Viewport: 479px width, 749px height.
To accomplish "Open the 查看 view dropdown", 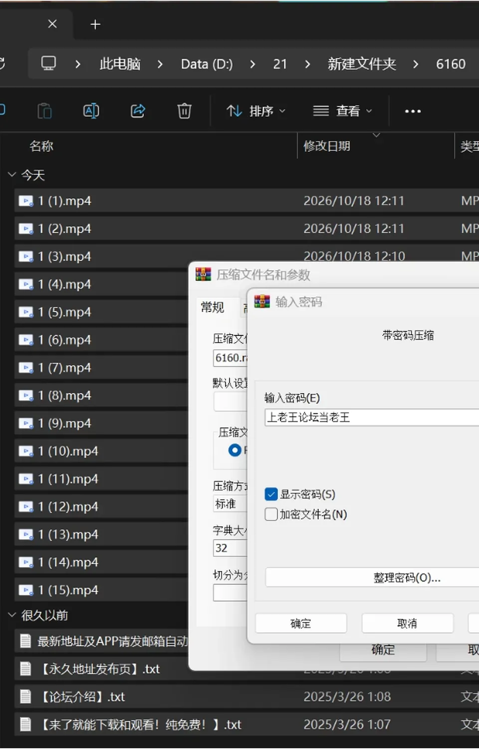I will [343, 111].
